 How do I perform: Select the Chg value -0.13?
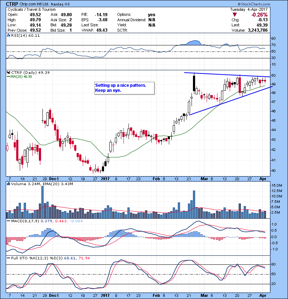click(x=262, y=20)
